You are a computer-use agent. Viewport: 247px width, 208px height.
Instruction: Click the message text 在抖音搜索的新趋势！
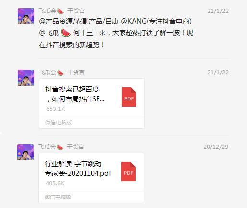(72, 45)
